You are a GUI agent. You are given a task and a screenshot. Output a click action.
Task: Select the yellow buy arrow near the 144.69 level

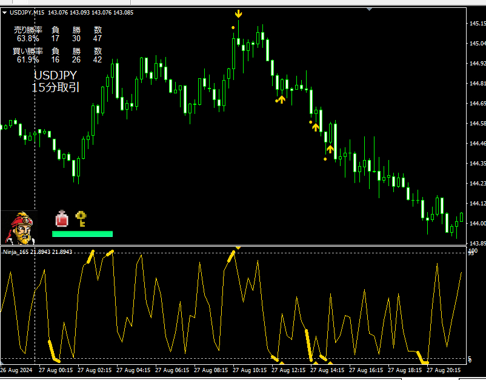(281, 99)
